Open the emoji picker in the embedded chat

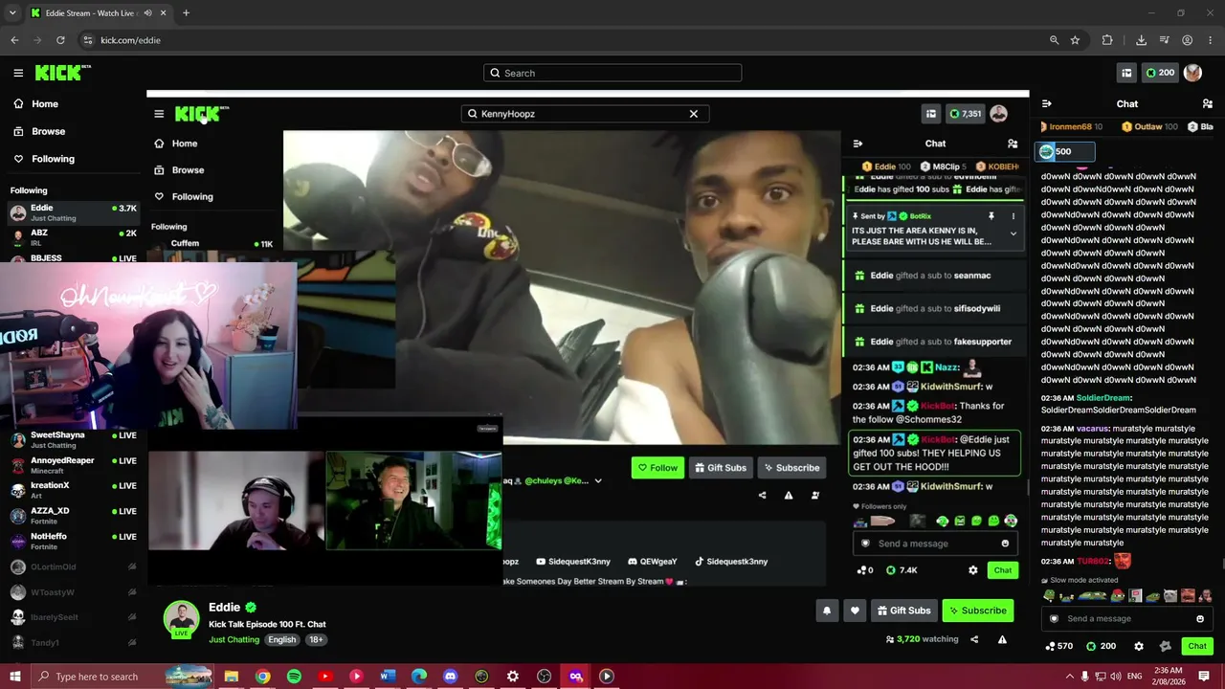pos(1005,544)
